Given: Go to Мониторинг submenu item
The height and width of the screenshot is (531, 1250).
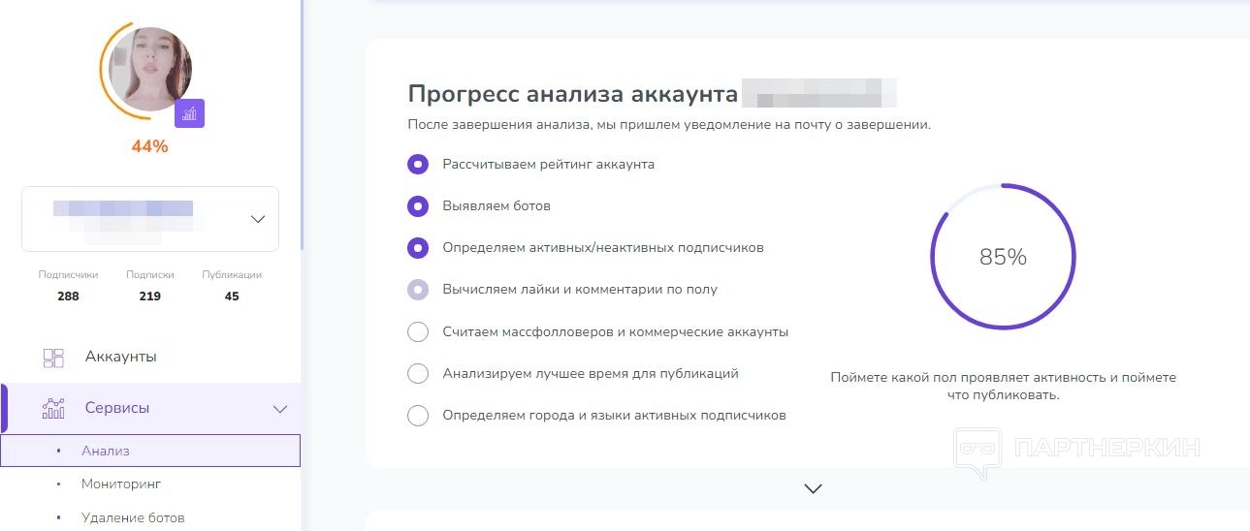Looking at the screenshot, I should [121, 484].
